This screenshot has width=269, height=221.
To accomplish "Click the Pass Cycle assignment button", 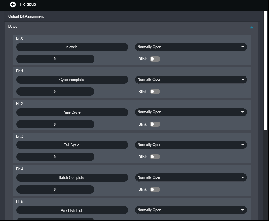I will tap(72, 112).
